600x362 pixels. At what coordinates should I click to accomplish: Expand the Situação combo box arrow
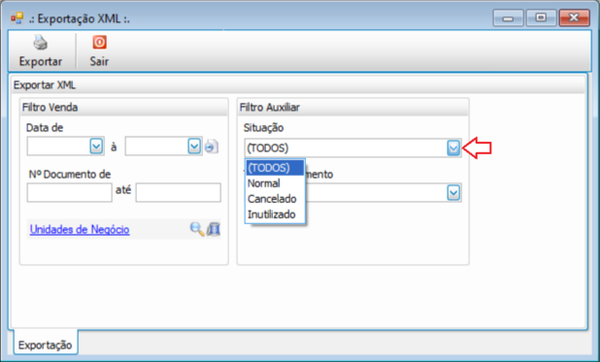pos(453,148)
